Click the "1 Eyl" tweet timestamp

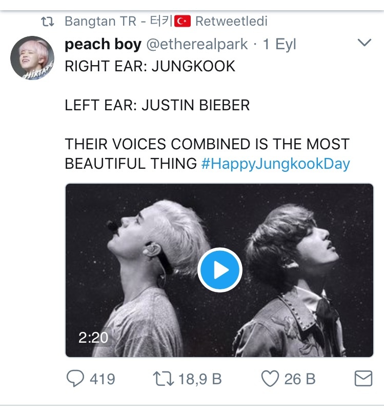pyautogui.click(x=279, y=45)
